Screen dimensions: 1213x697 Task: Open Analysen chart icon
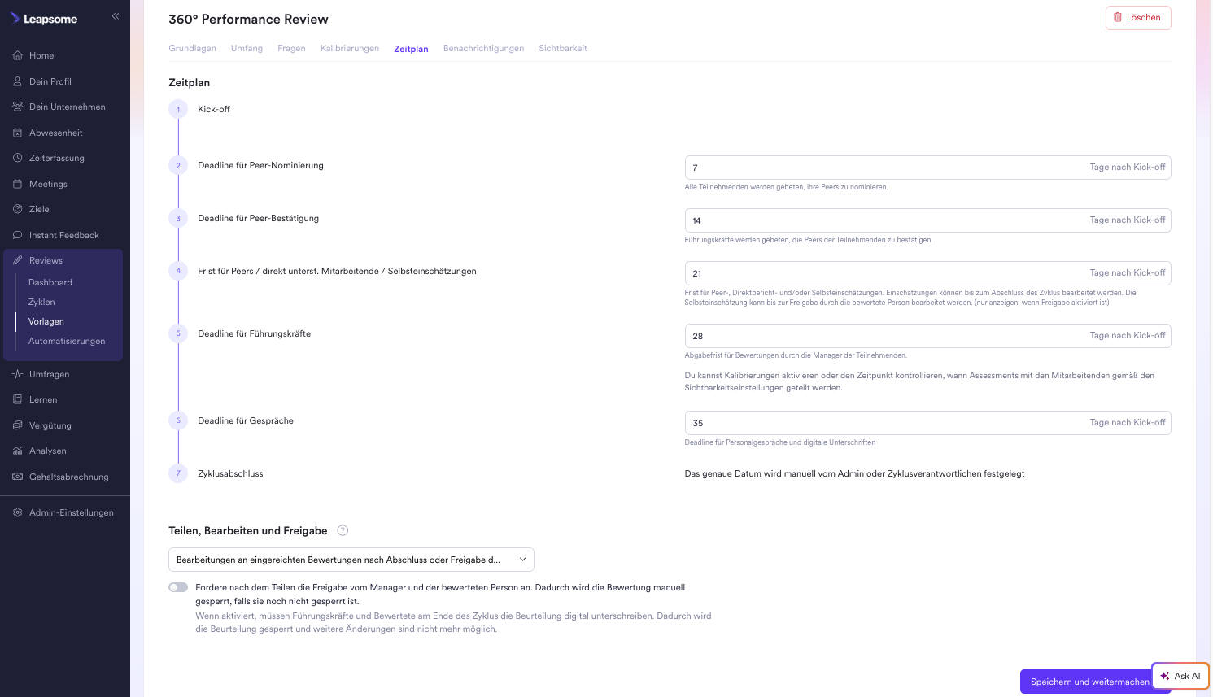pos(17,451)
